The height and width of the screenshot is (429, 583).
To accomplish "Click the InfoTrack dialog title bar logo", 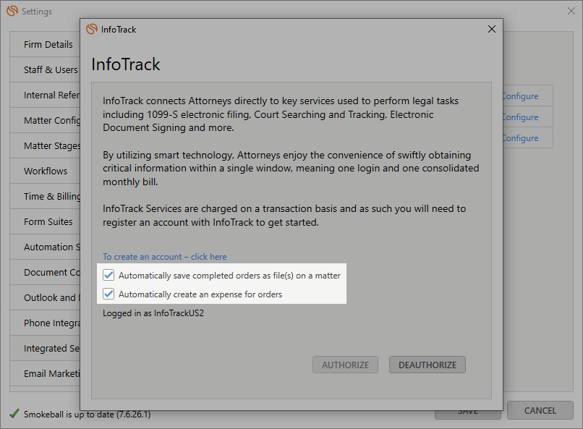I will pyautogui.click(x=92, y=30).
